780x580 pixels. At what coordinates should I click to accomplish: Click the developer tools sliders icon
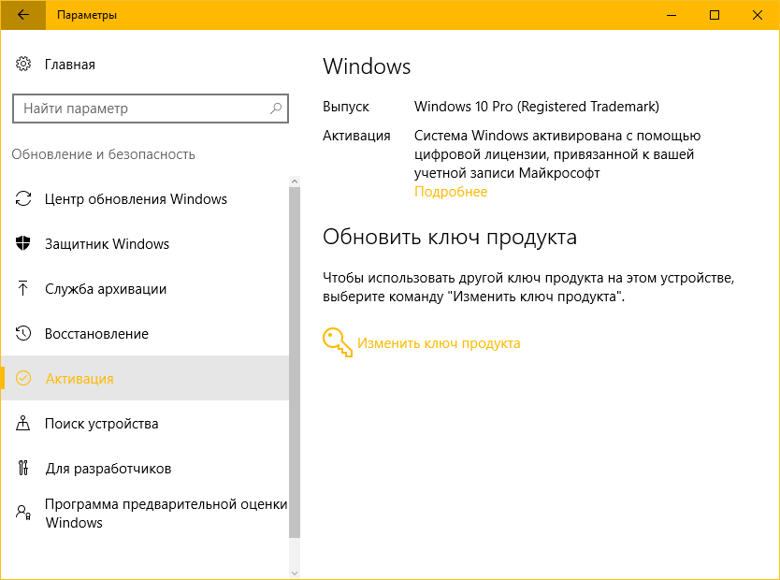pyautogui.click(x=23, y=469)
